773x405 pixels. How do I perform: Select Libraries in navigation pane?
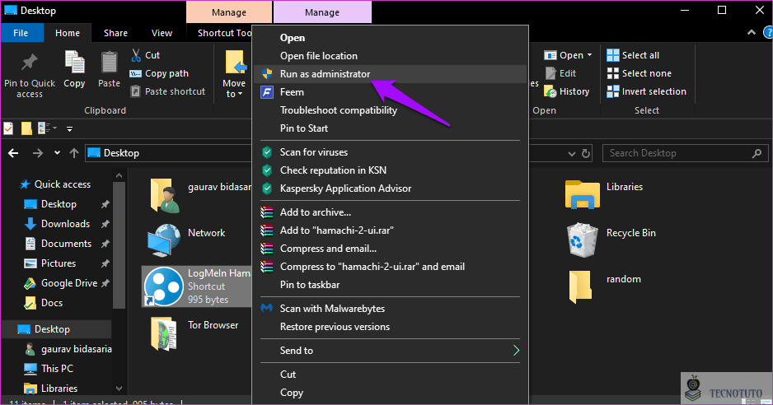tap(59, 389)
